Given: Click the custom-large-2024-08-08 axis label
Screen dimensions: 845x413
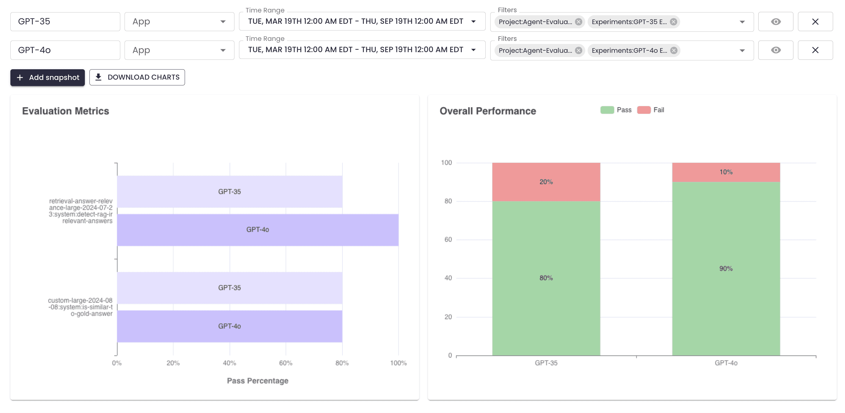Looking at the screenshot, I should (x=80, y=307).
